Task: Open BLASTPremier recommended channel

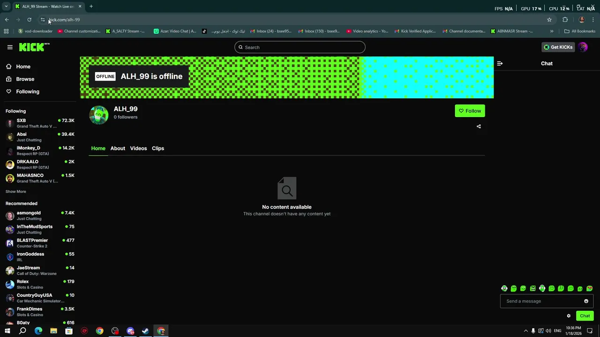Action: (40, 243)
